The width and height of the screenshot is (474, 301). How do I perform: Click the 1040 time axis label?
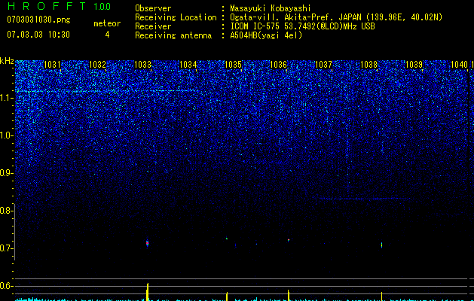pos(459,64)
